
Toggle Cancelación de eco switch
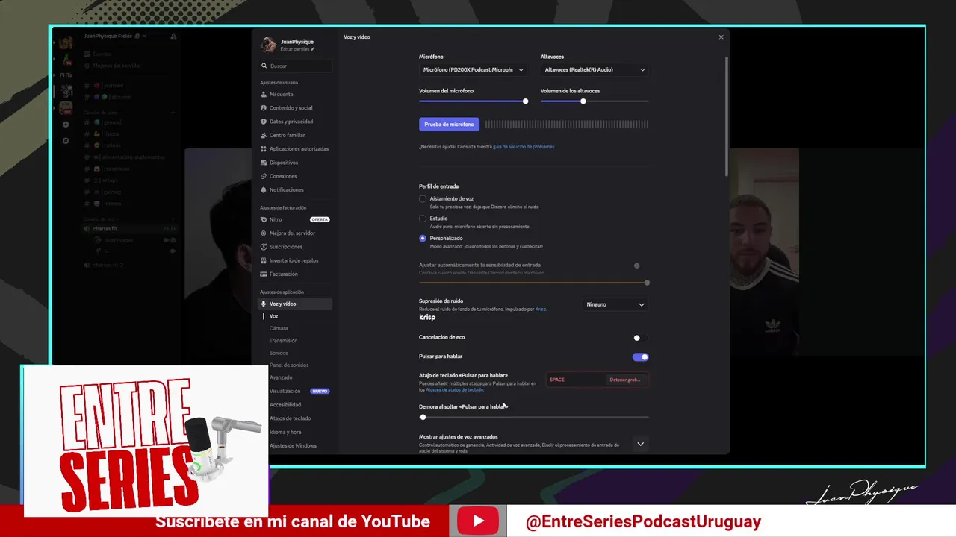(640, 338)
